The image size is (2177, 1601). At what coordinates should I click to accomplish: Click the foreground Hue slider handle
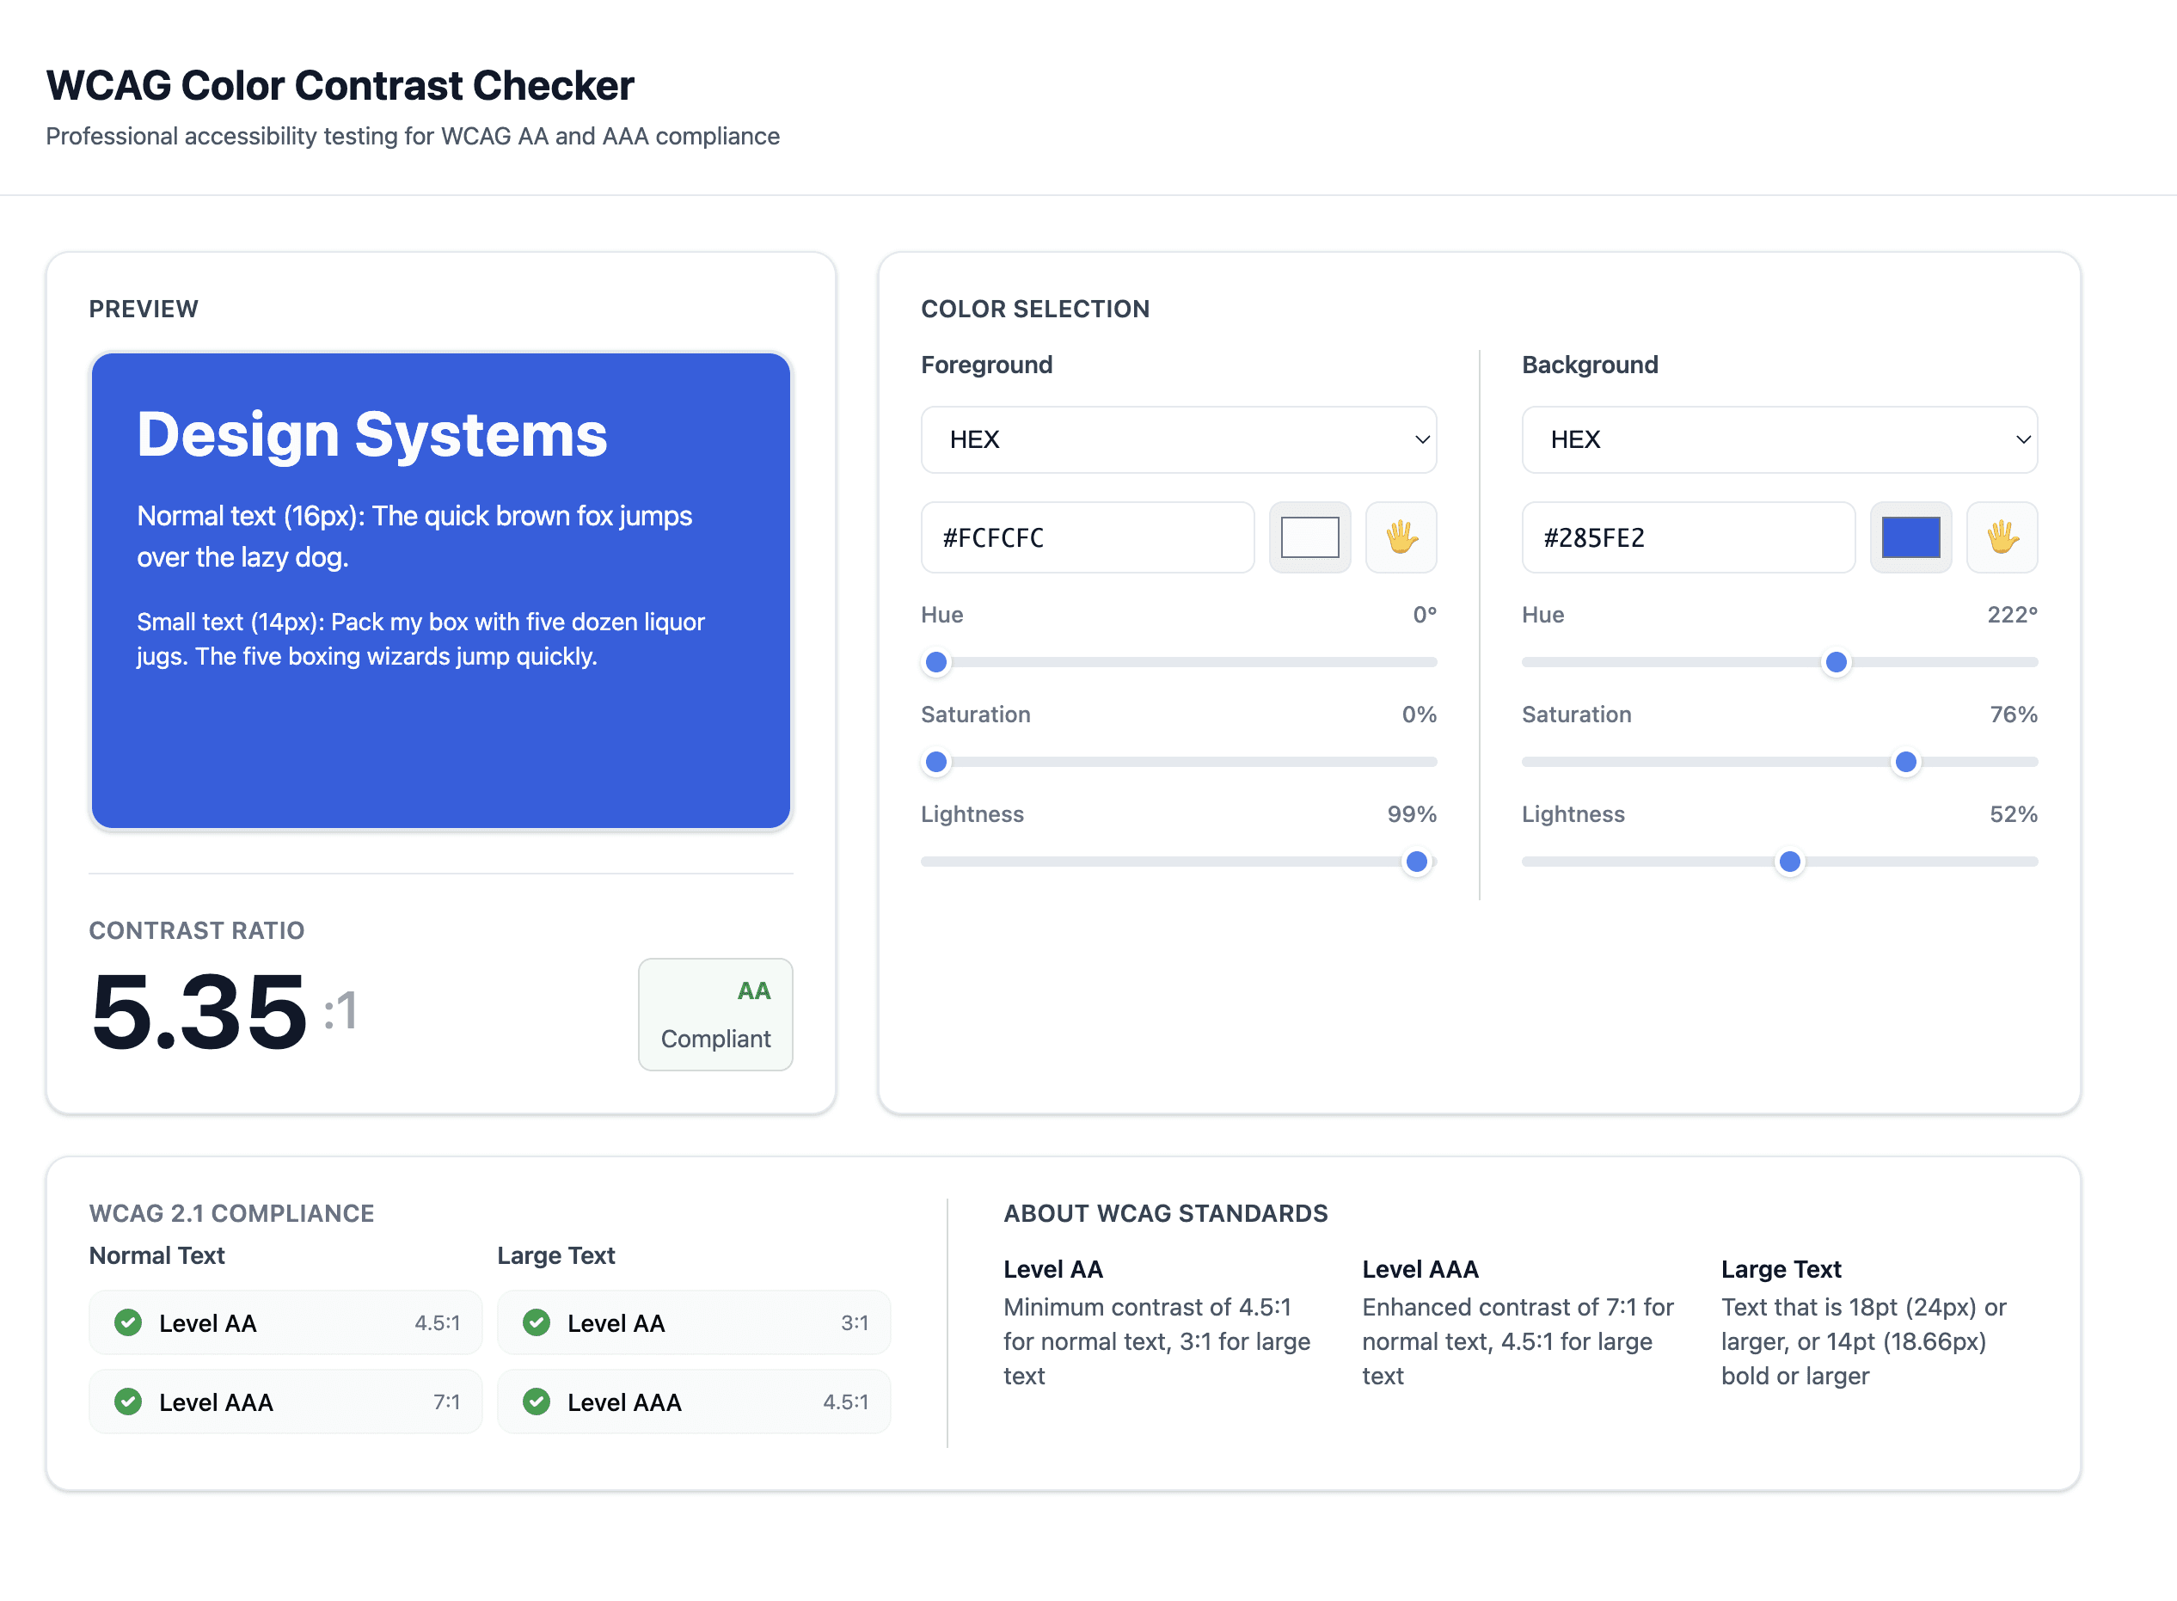[x=936, y=662]
